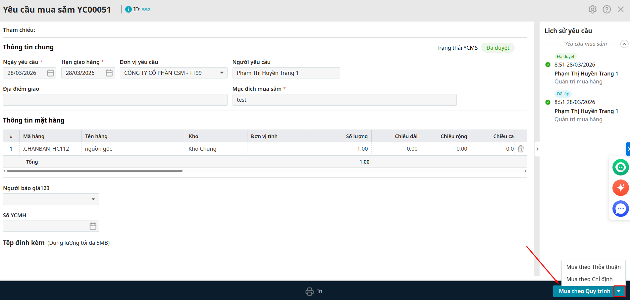The width and height of the screenshot is (630, 300).
Task: Collapse the Yêu cầu mua sắm history section
Action: 624,44
